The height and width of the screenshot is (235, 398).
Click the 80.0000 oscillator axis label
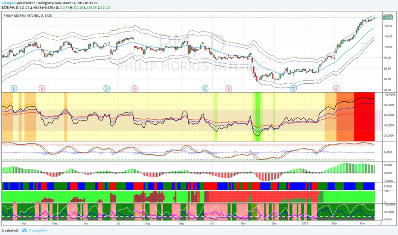click(x=389, y=105)
